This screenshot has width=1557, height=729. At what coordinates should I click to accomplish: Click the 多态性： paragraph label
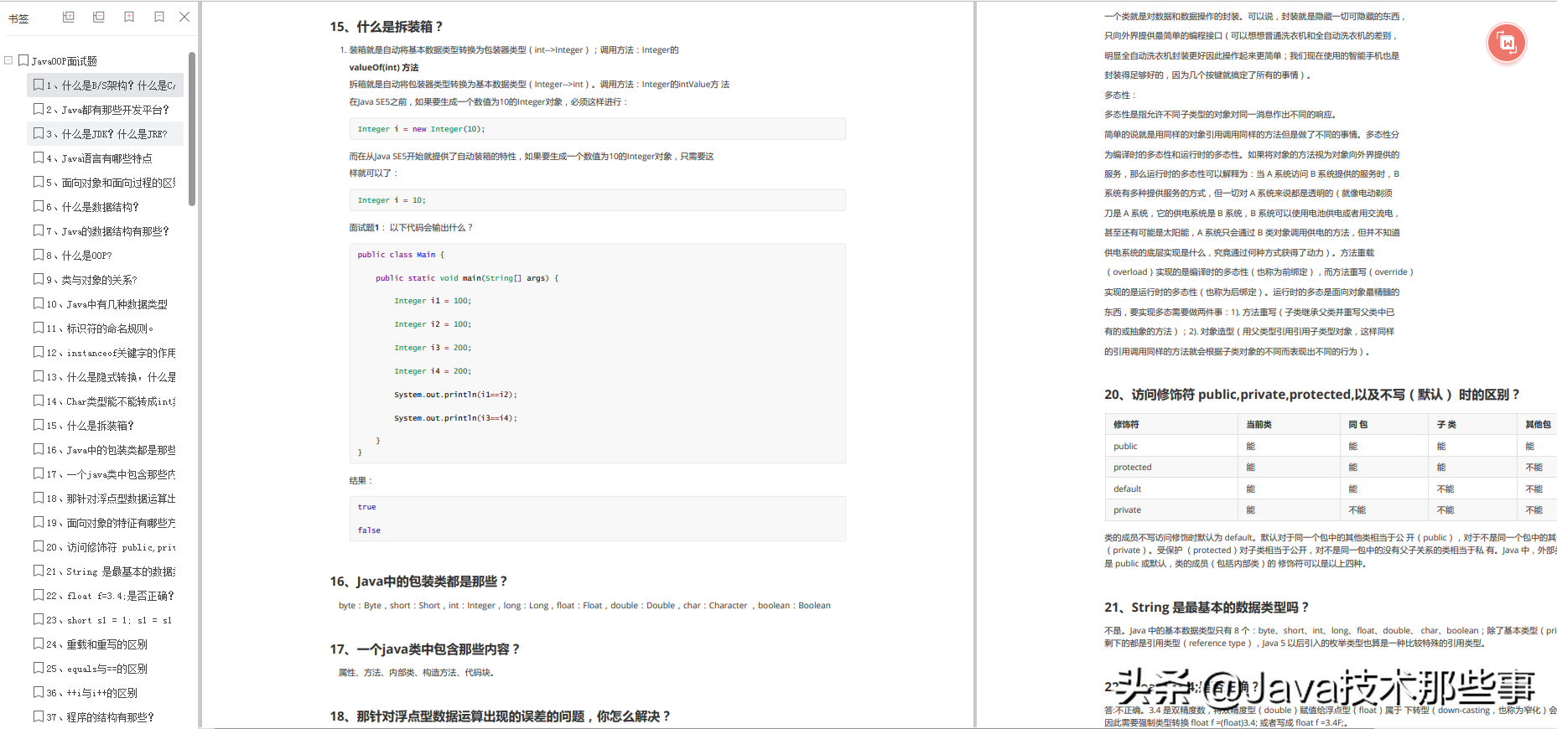click(1120, 96)
